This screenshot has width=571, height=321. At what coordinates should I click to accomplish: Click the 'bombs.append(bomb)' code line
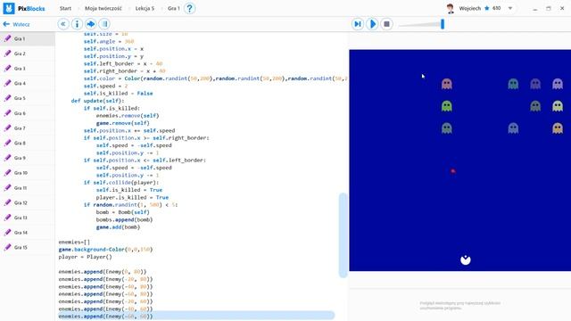124,219
